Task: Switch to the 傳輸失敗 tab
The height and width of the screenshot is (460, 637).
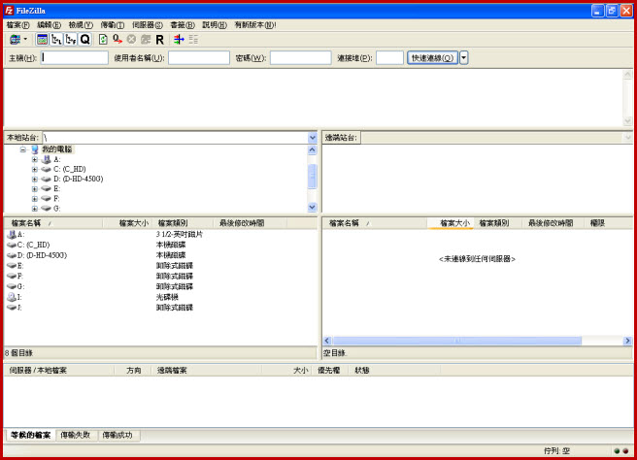Action: click(x=76, y=435)
